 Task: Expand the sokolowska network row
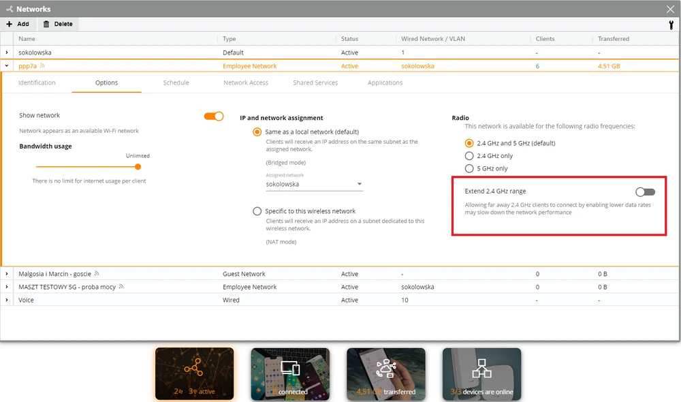[x=7, y=52]
